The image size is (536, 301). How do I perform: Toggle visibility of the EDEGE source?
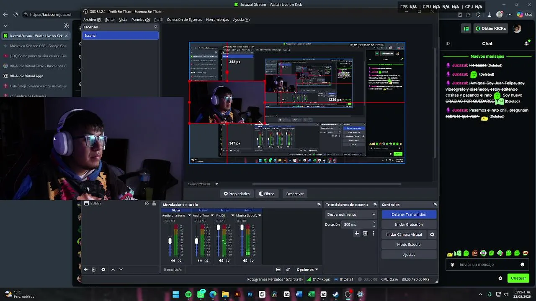(147, 204)
